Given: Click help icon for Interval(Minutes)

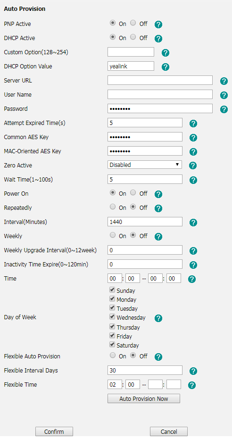Looking at the screenshot, I should point(193,223).
